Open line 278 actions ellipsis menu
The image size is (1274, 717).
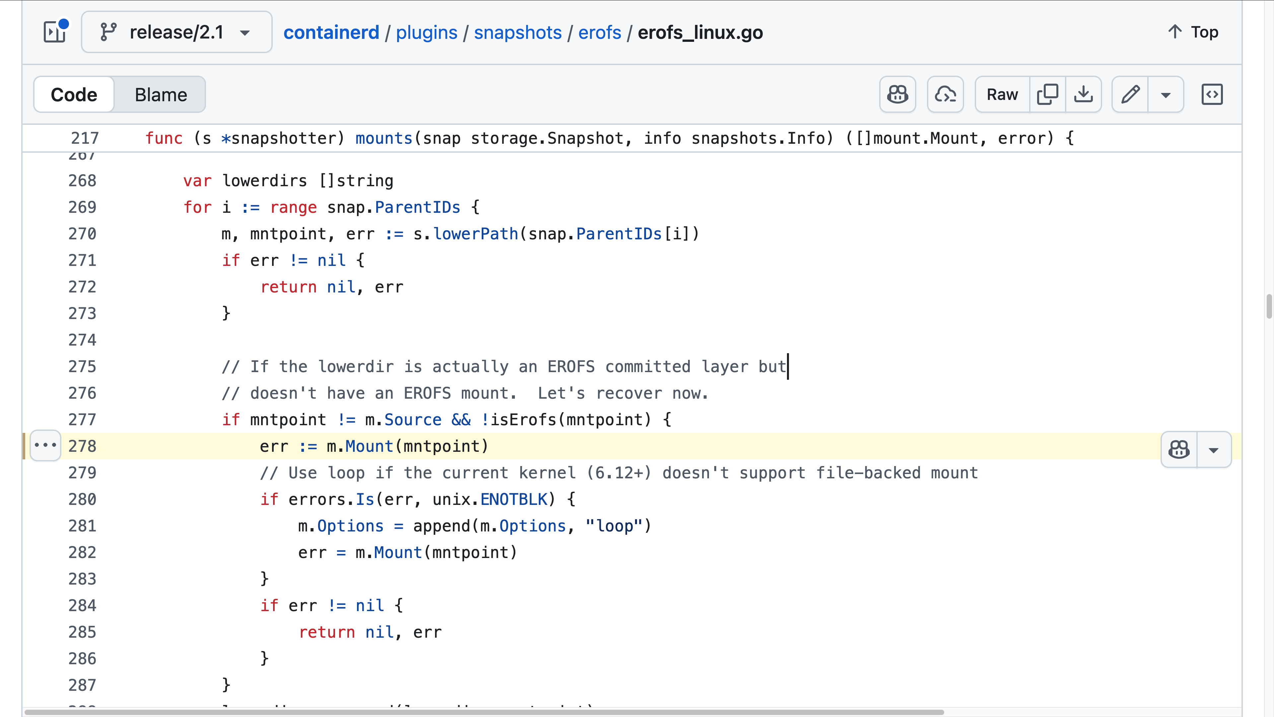[x=45, y=445]
